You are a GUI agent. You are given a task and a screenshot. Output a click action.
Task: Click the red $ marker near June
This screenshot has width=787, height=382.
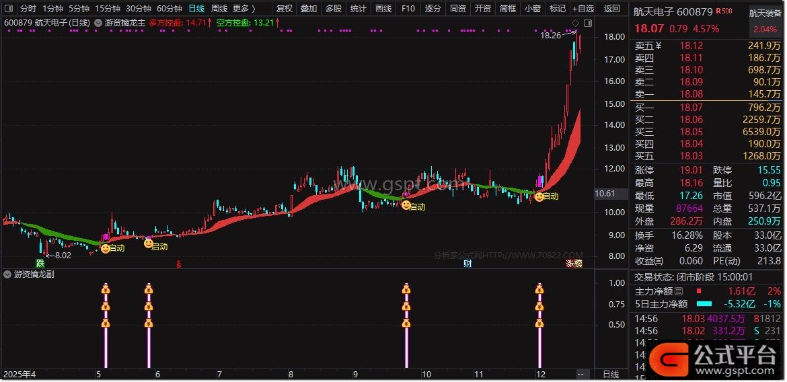point(178,264)
